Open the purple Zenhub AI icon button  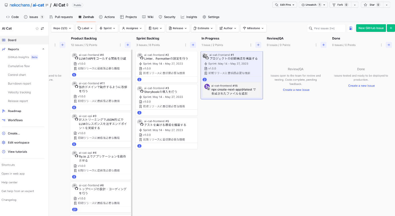point(351,28)
